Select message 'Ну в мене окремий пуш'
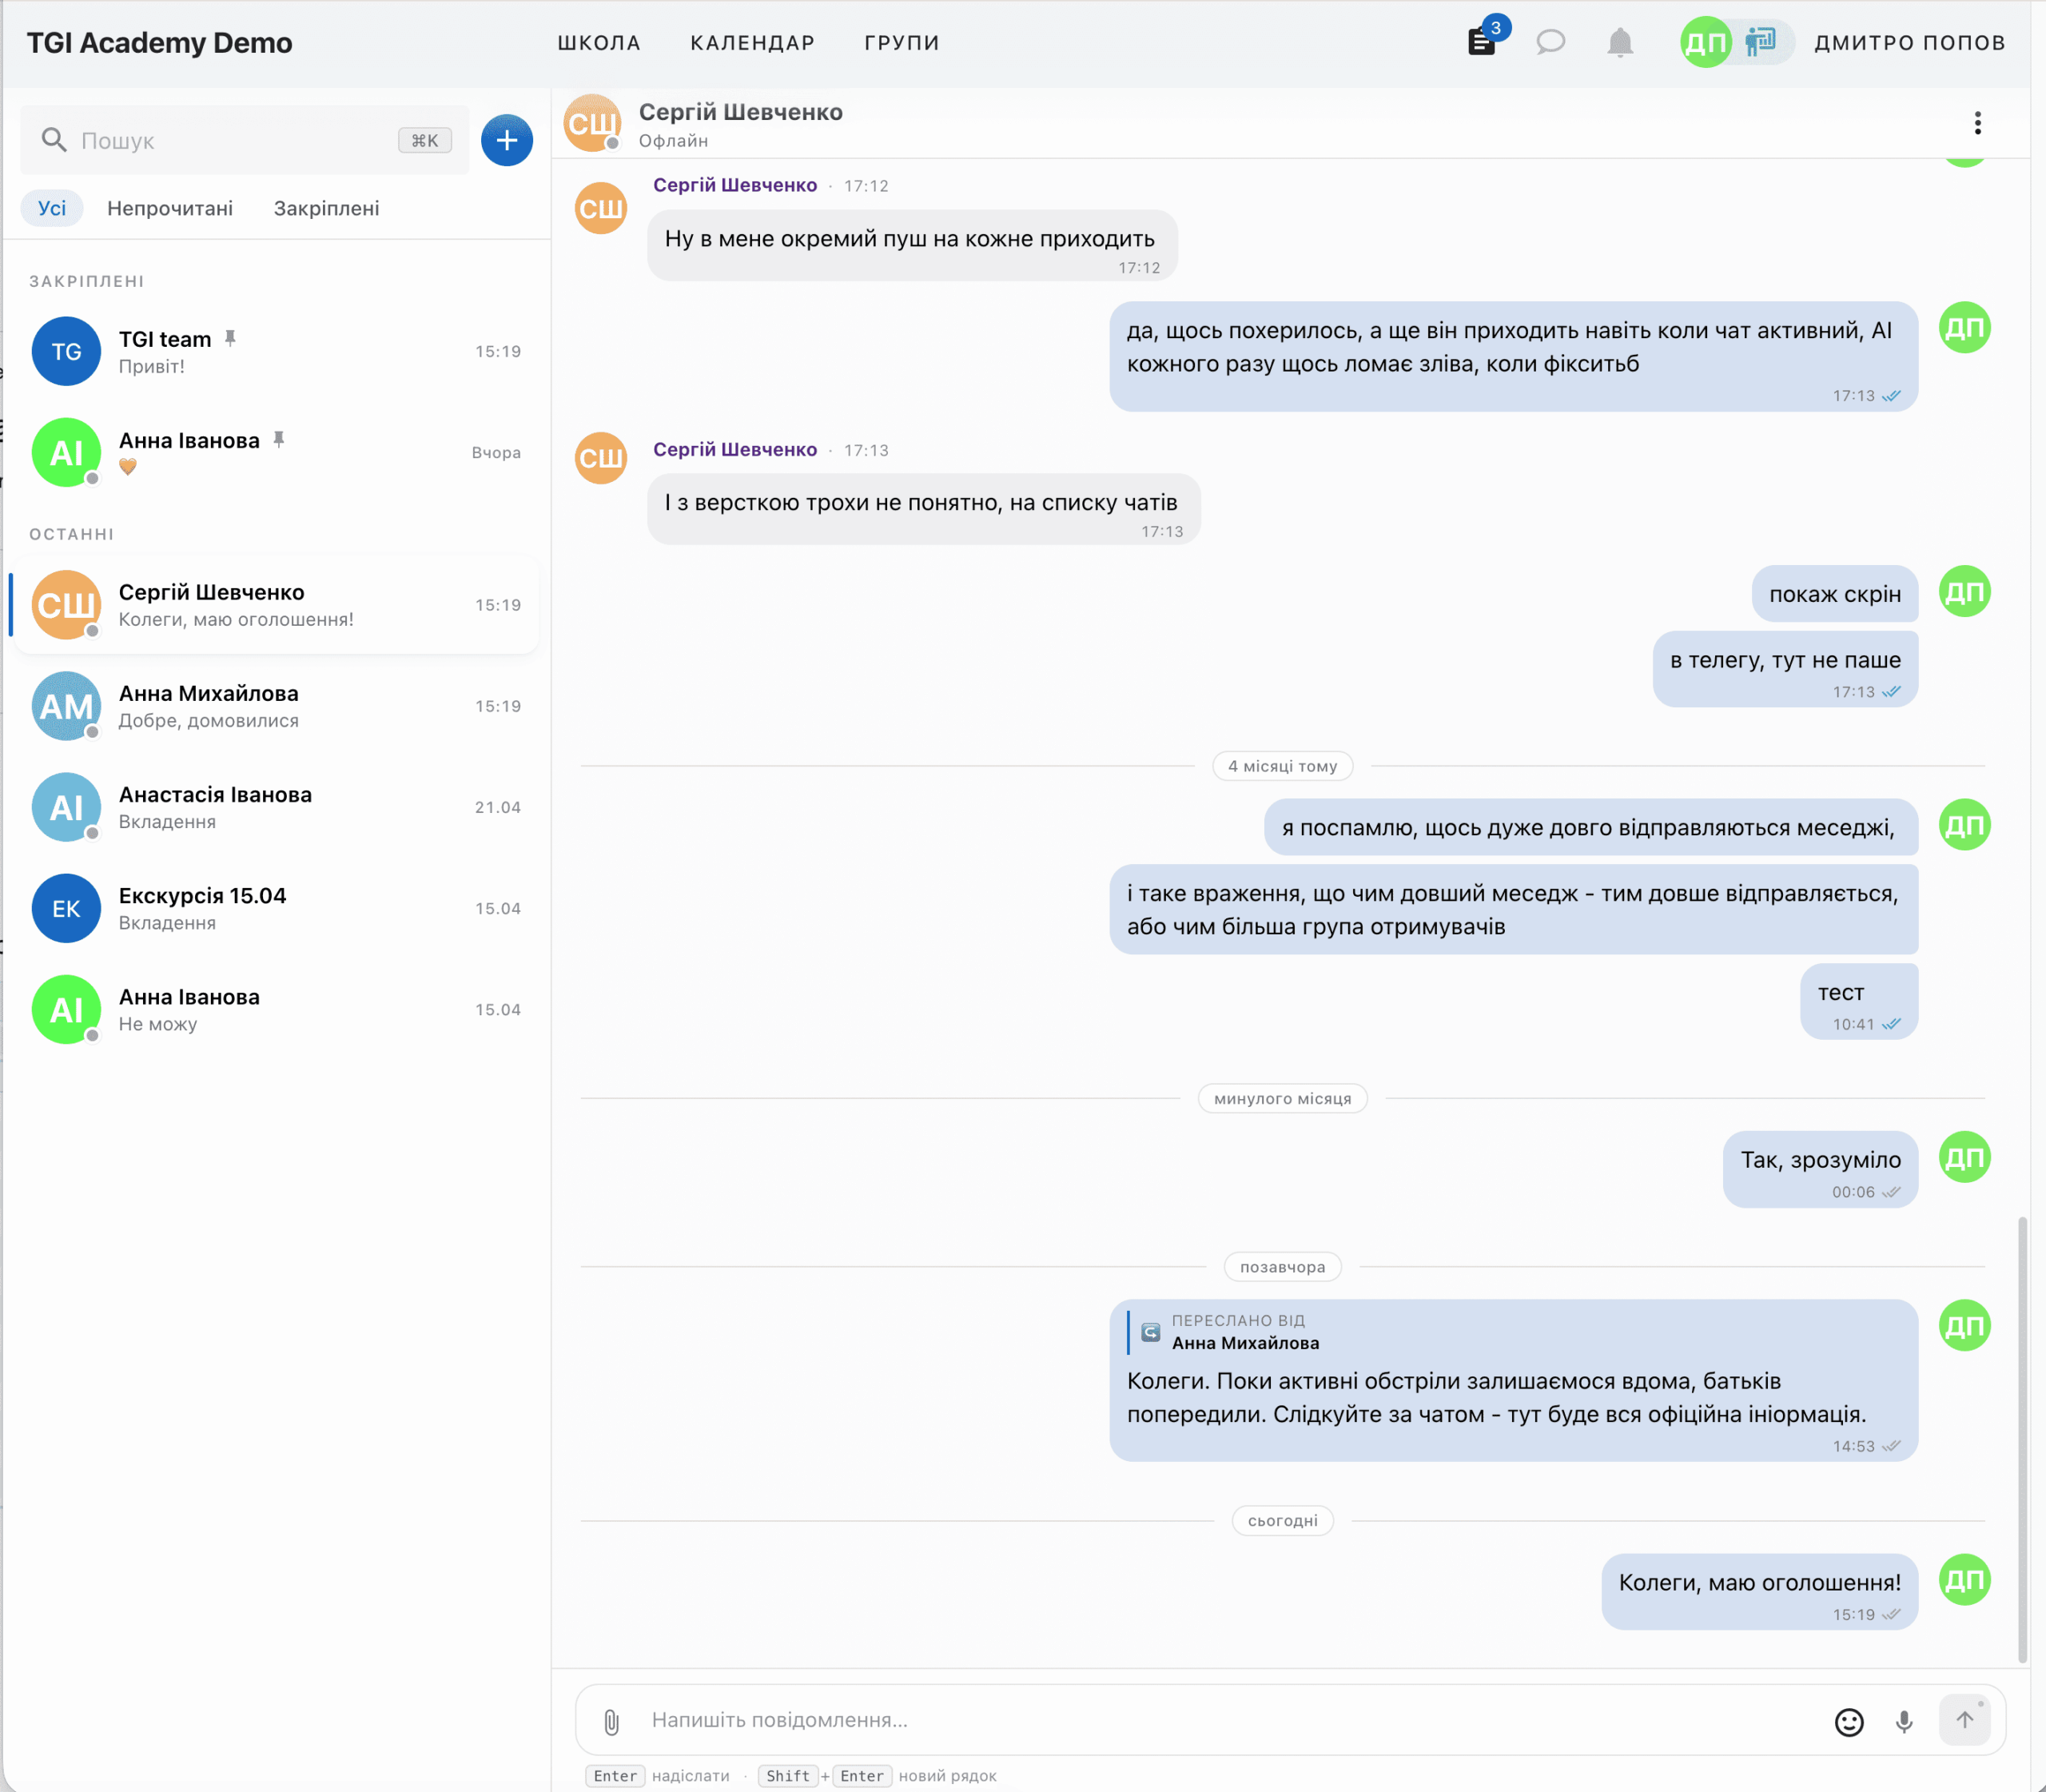This screenshot has height=1792, width=2046. pyautogui.click(x=912, y=245)
